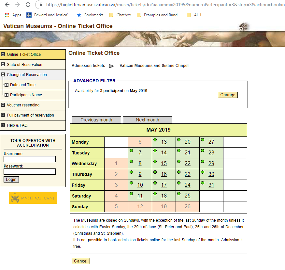This screenshot has height=270, width=285.
Task: Select Tuesday May 28
Action: click(x=211, y=153)
